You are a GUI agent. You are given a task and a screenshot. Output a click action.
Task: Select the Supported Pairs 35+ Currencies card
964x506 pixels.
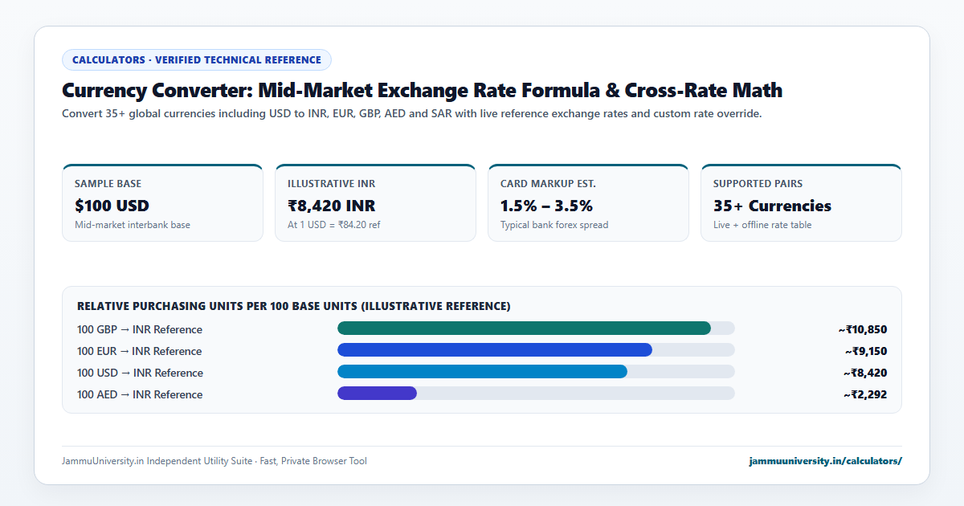coord(801,203)
